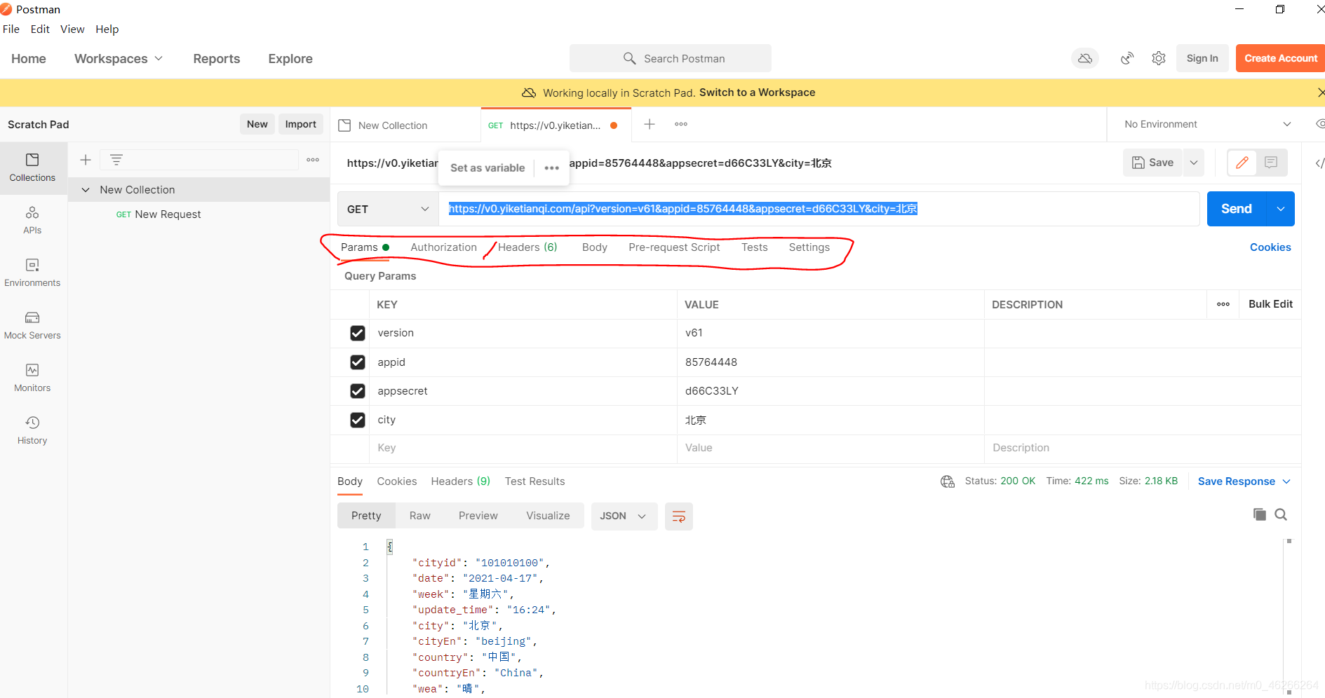Open Edit menu
This screenshot has height=698, width=1325.
point(40,29)
